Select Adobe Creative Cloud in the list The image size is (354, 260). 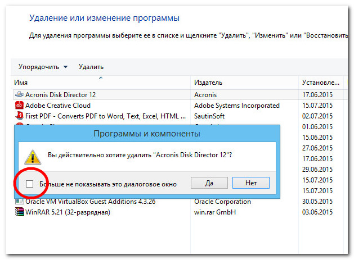58,105
